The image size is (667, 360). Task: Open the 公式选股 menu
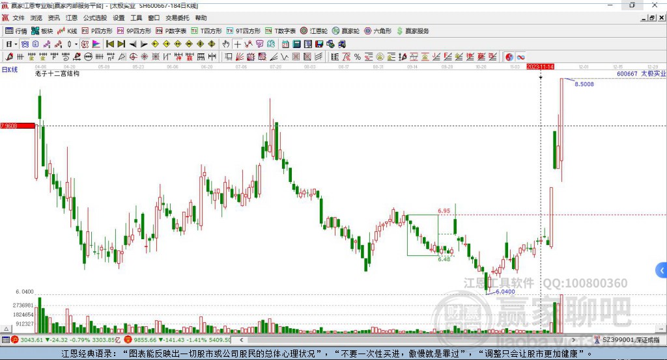point(95,18)
